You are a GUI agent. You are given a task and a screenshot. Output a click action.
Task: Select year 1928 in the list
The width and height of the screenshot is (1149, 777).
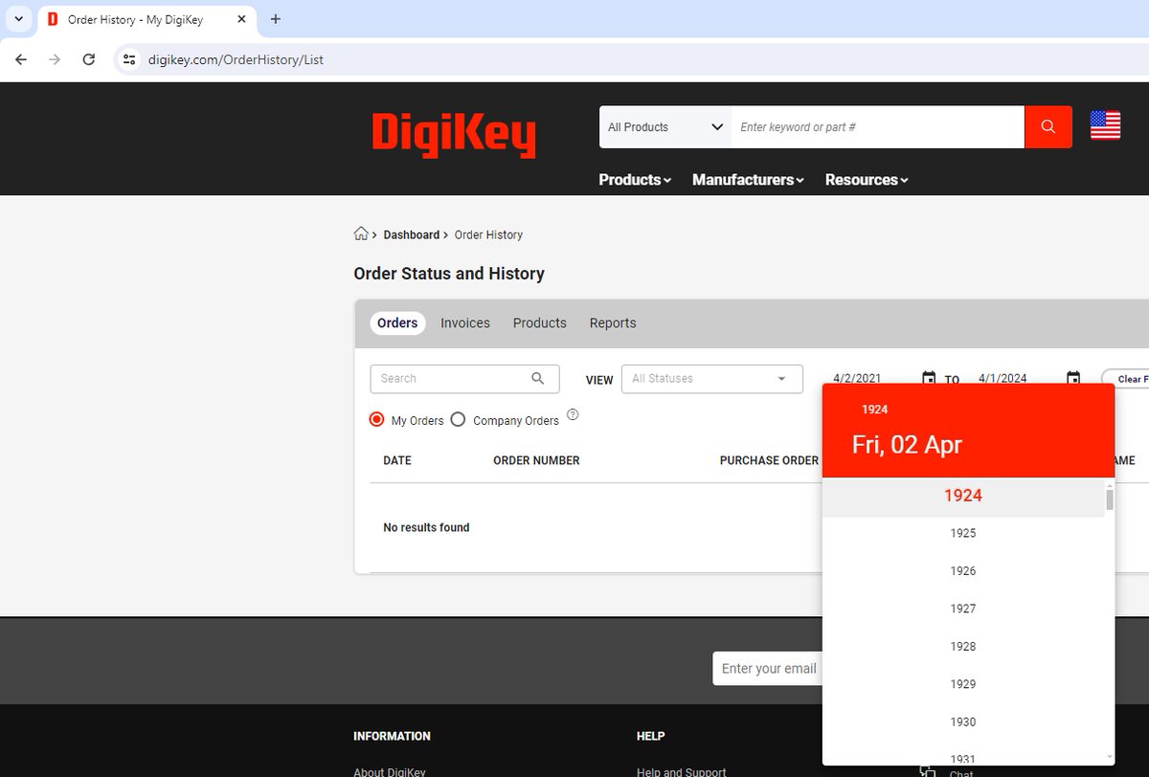click(963, 646)
